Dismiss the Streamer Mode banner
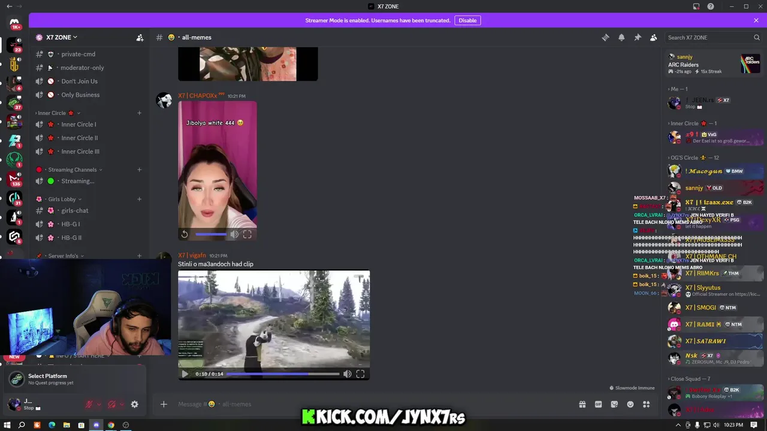767x431 pixels. point(756,20)
